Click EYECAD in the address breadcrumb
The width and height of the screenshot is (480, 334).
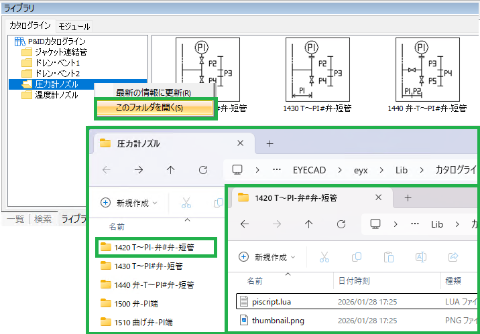(x=310, y=170)
